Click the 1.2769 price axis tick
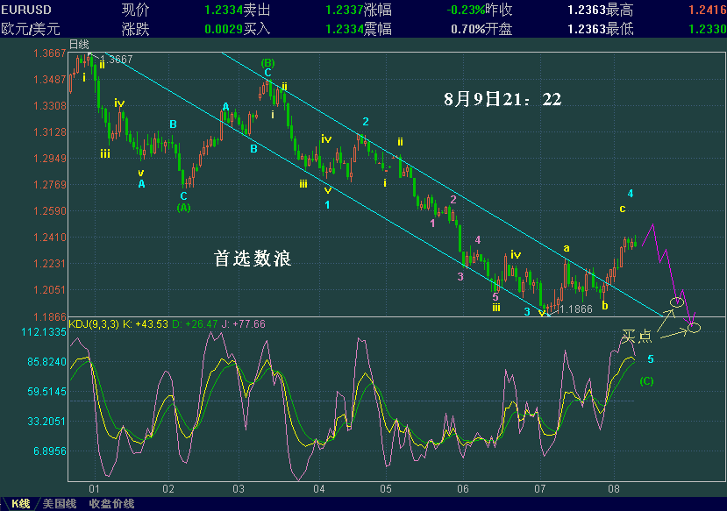This screenshot has width=727, height=511. tap(50, 184)
